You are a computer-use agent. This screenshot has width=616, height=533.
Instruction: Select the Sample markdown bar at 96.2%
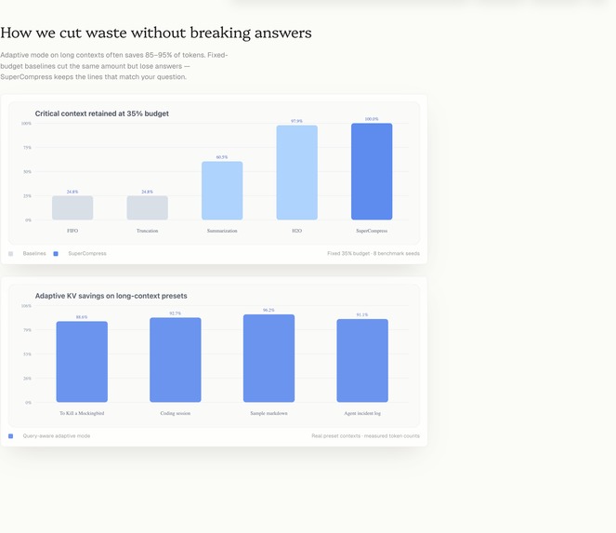(x=269, y=358)
